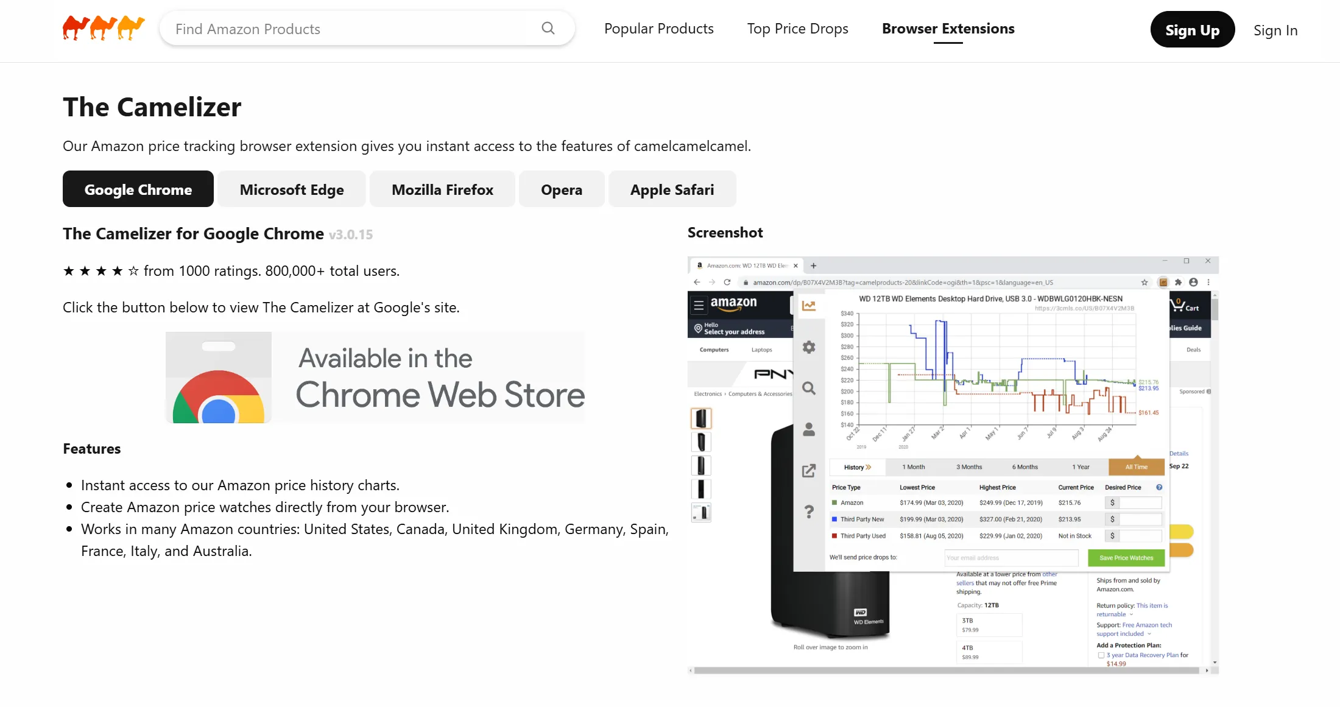Select the Microsoft Edge tab
This screenshot has width=1340, height=707.
pos(292,189)
